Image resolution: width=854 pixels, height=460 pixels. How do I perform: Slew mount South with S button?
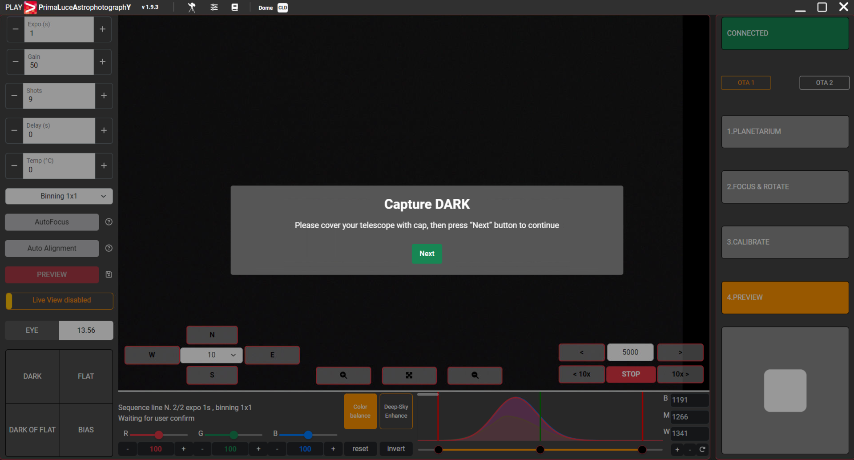[212, 375]
